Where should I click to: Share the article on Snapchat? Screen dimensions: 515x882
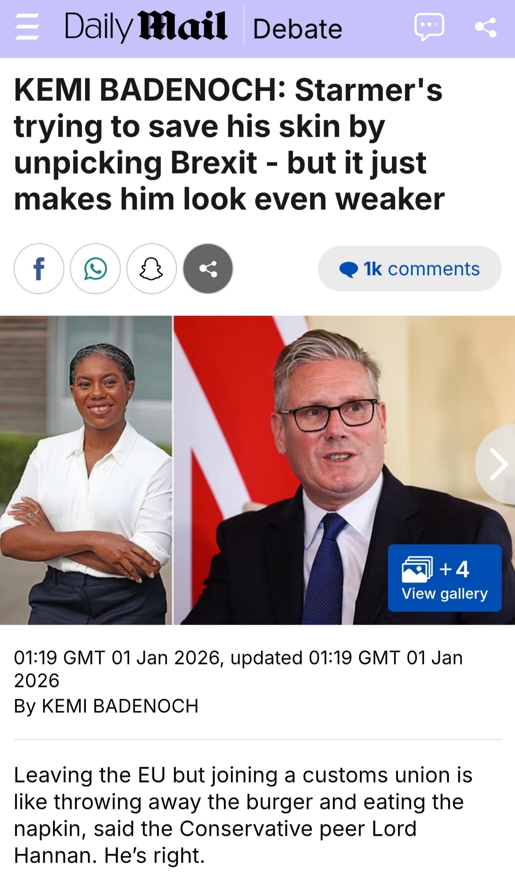click(x=152, y=269)
